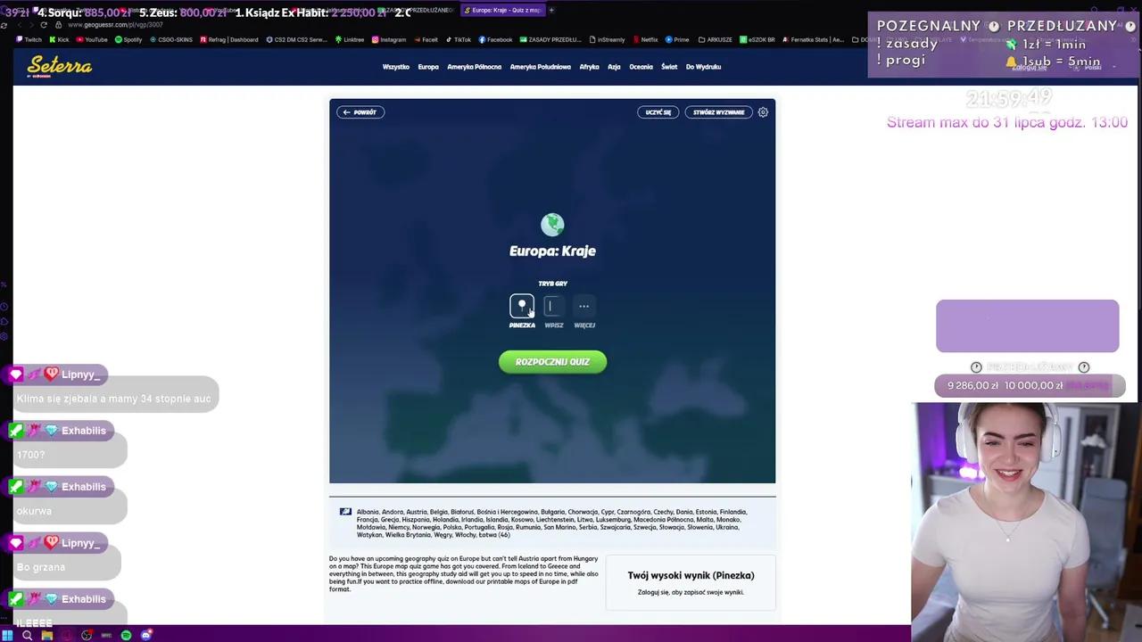Viewport: 1142px width, 642px height.
Task: Open the Refrag Dashboard bookmark
Action: click(x=229, y=40)
